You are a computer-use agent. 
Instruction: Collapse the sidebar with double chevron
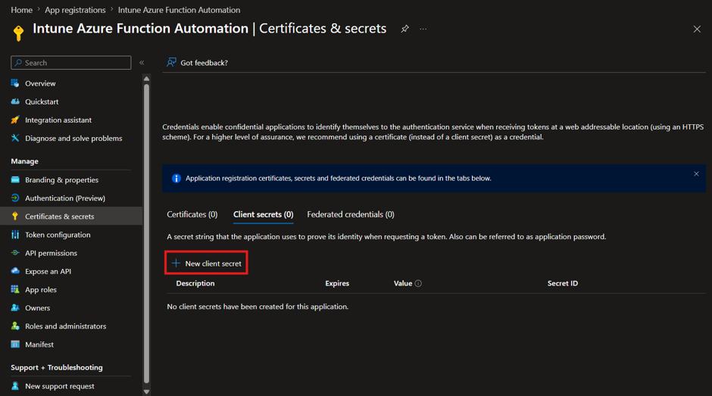click(142, 63)
